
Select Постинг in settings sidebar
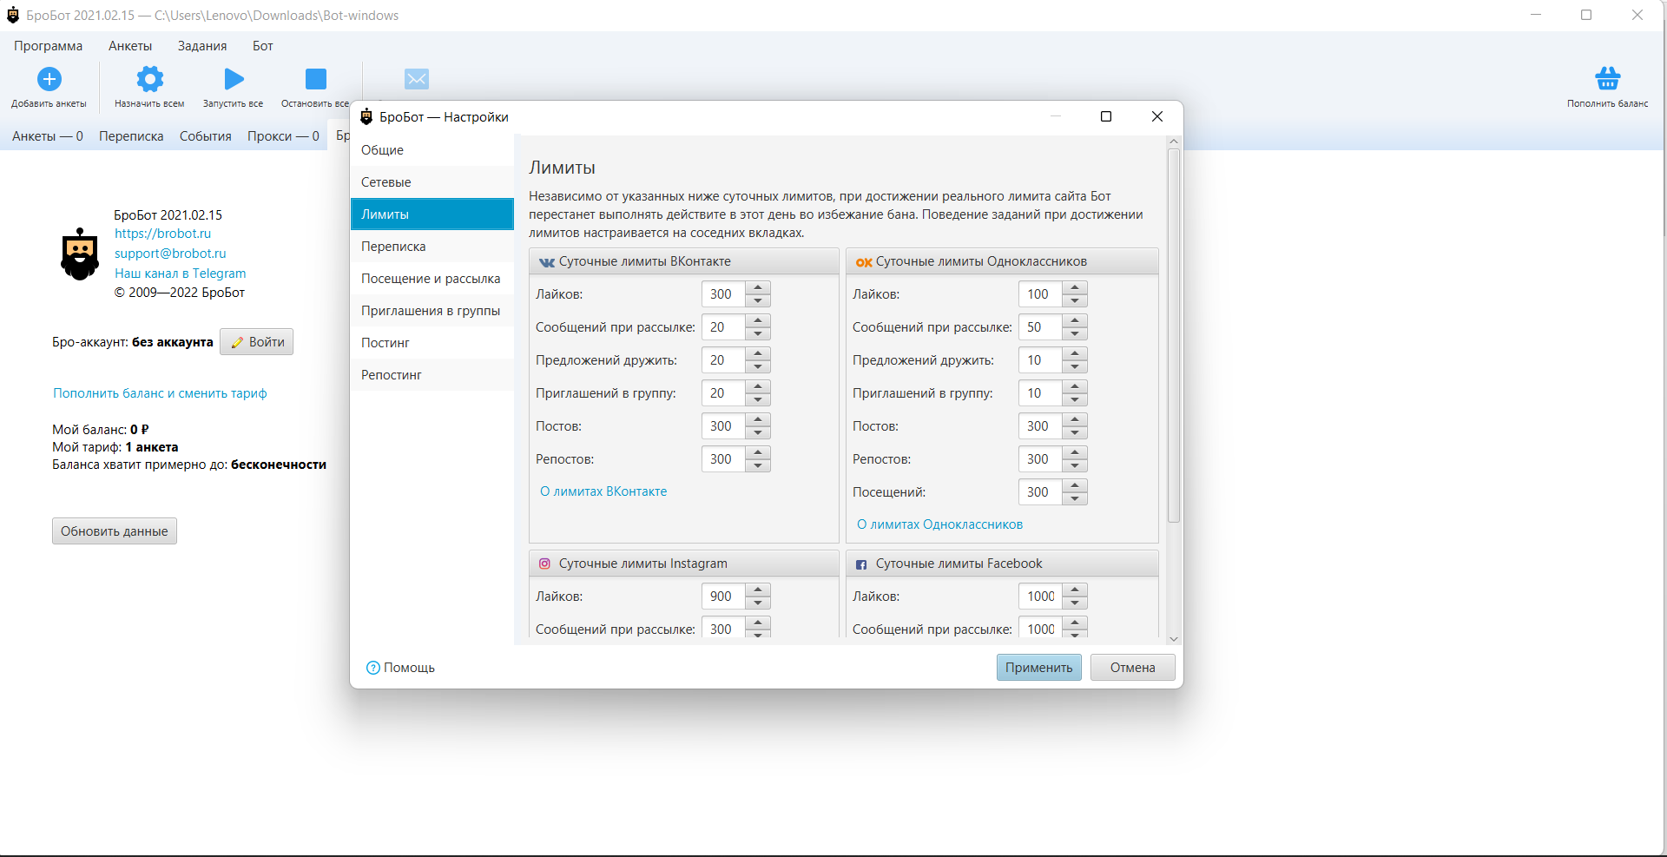[x=432, y=343]
